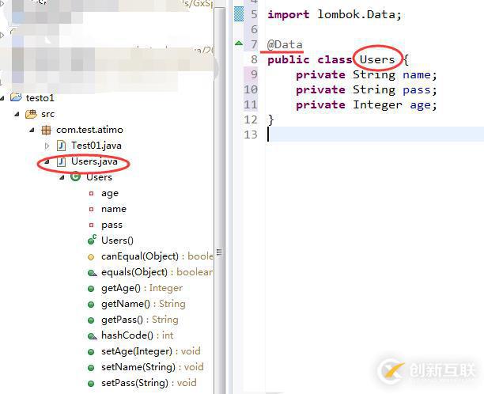The width and height of the screenshot is (484, 394).
Task: Click the age variable on line 11
Action: pos(420,105)
